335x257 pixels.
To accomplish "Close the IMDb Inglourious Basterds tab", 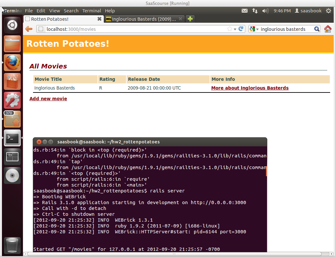I will pyautogui.click(x=180, y=19).
